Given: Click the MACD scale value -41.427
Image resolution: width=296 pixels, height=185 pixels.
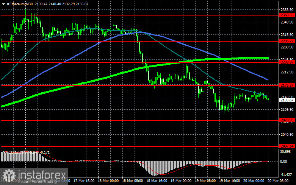Looking at the screenshot, I should click(x=286, y=175).
